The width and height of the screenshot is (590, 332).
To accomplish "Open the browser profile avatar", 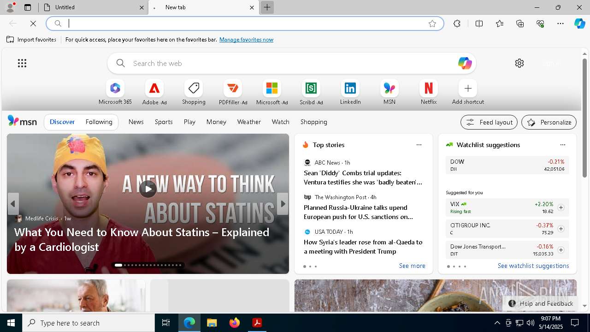I will [10, 7].
